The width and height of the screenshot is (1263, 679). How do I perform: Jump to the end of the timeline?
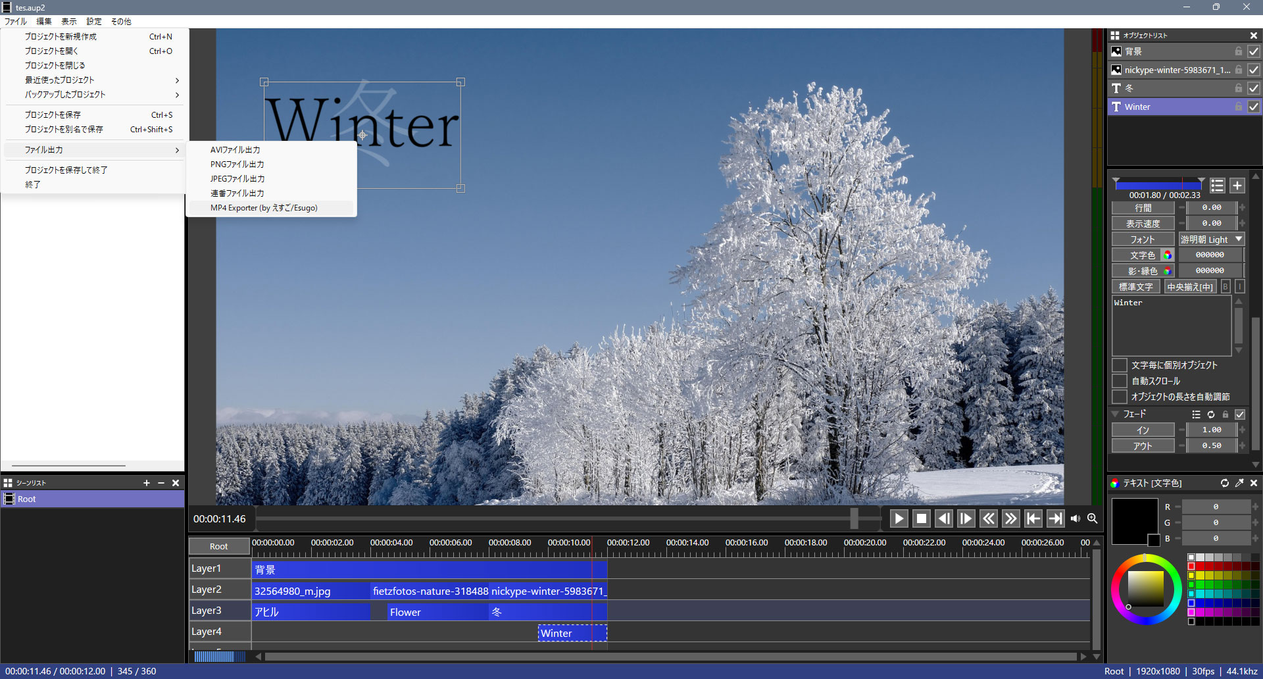point(1055,519)
